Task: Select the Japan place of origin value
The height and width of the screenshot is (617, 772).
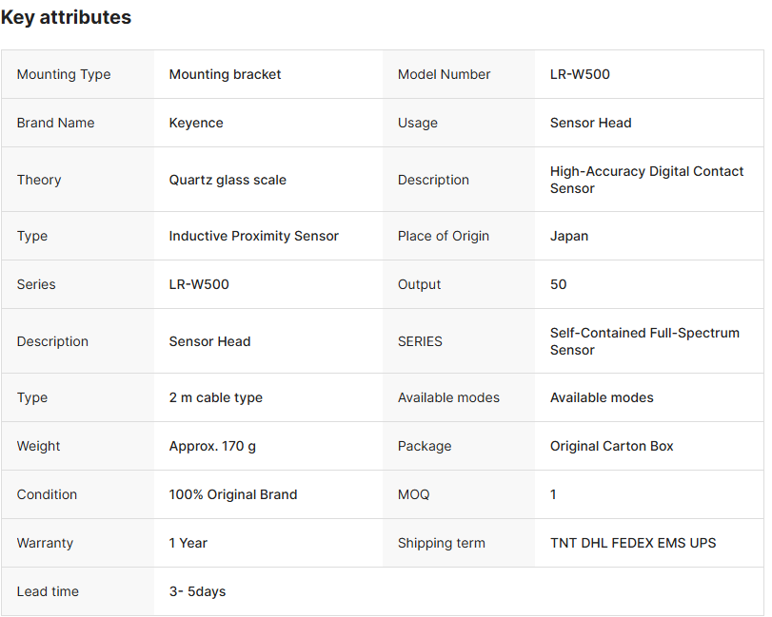Action: point(569,236)
